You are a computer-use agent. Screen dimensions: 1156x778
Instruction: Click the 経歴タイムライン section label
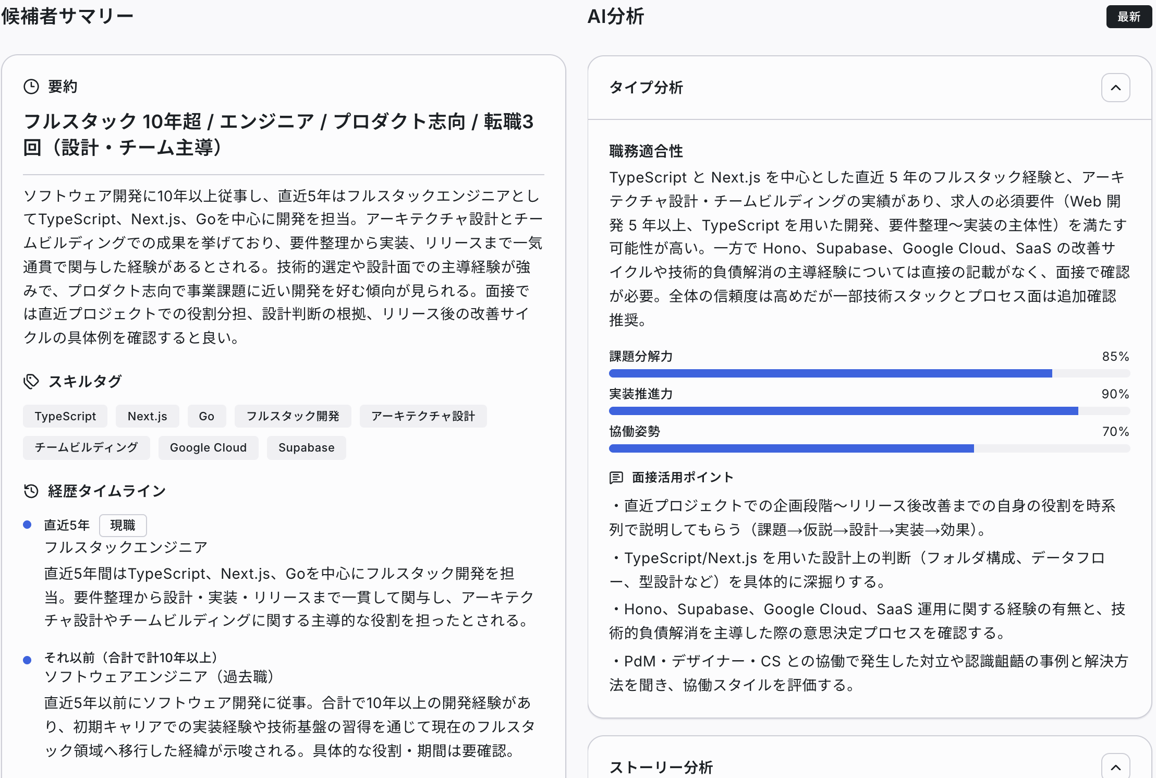coord(107,491)
